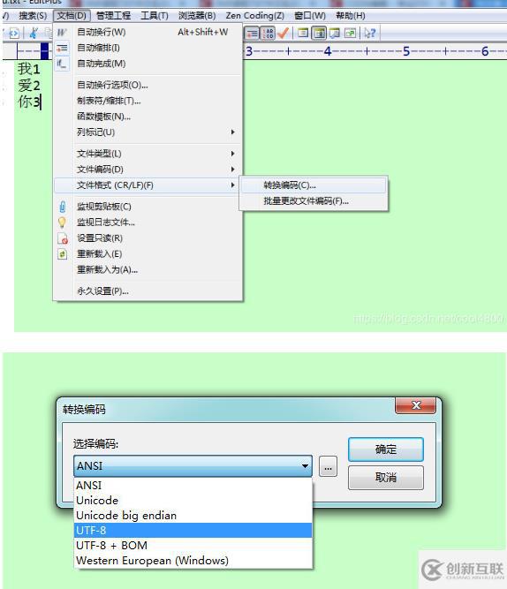Choose 制表符/缩排(T)... entry
Screen dimensions: 507x589
[148, 101]
